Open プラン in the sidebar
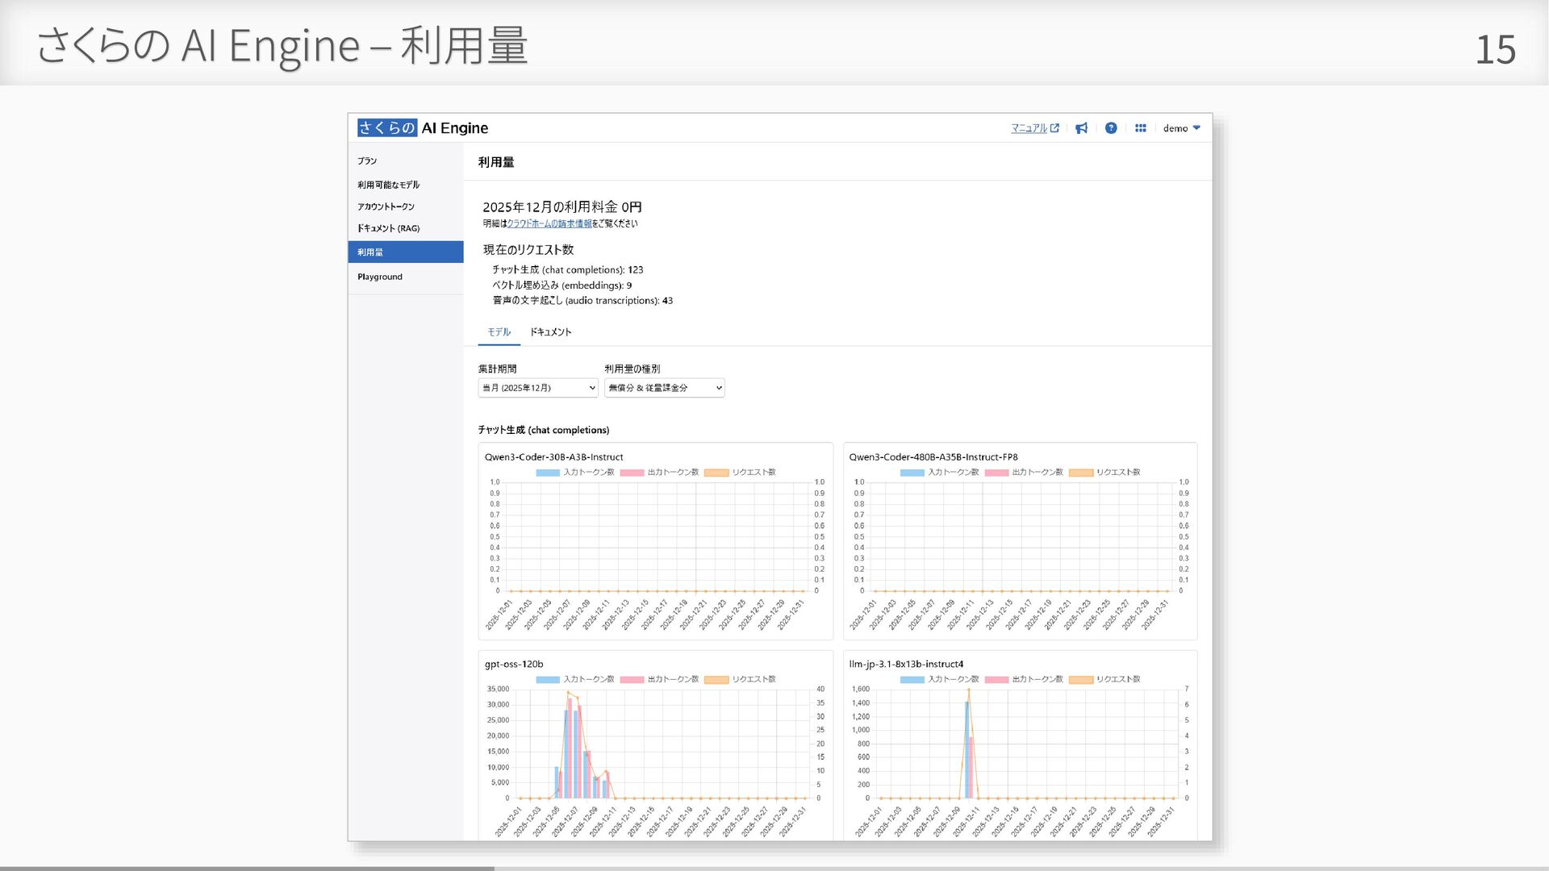The image size is (1549, 871). 367,161
